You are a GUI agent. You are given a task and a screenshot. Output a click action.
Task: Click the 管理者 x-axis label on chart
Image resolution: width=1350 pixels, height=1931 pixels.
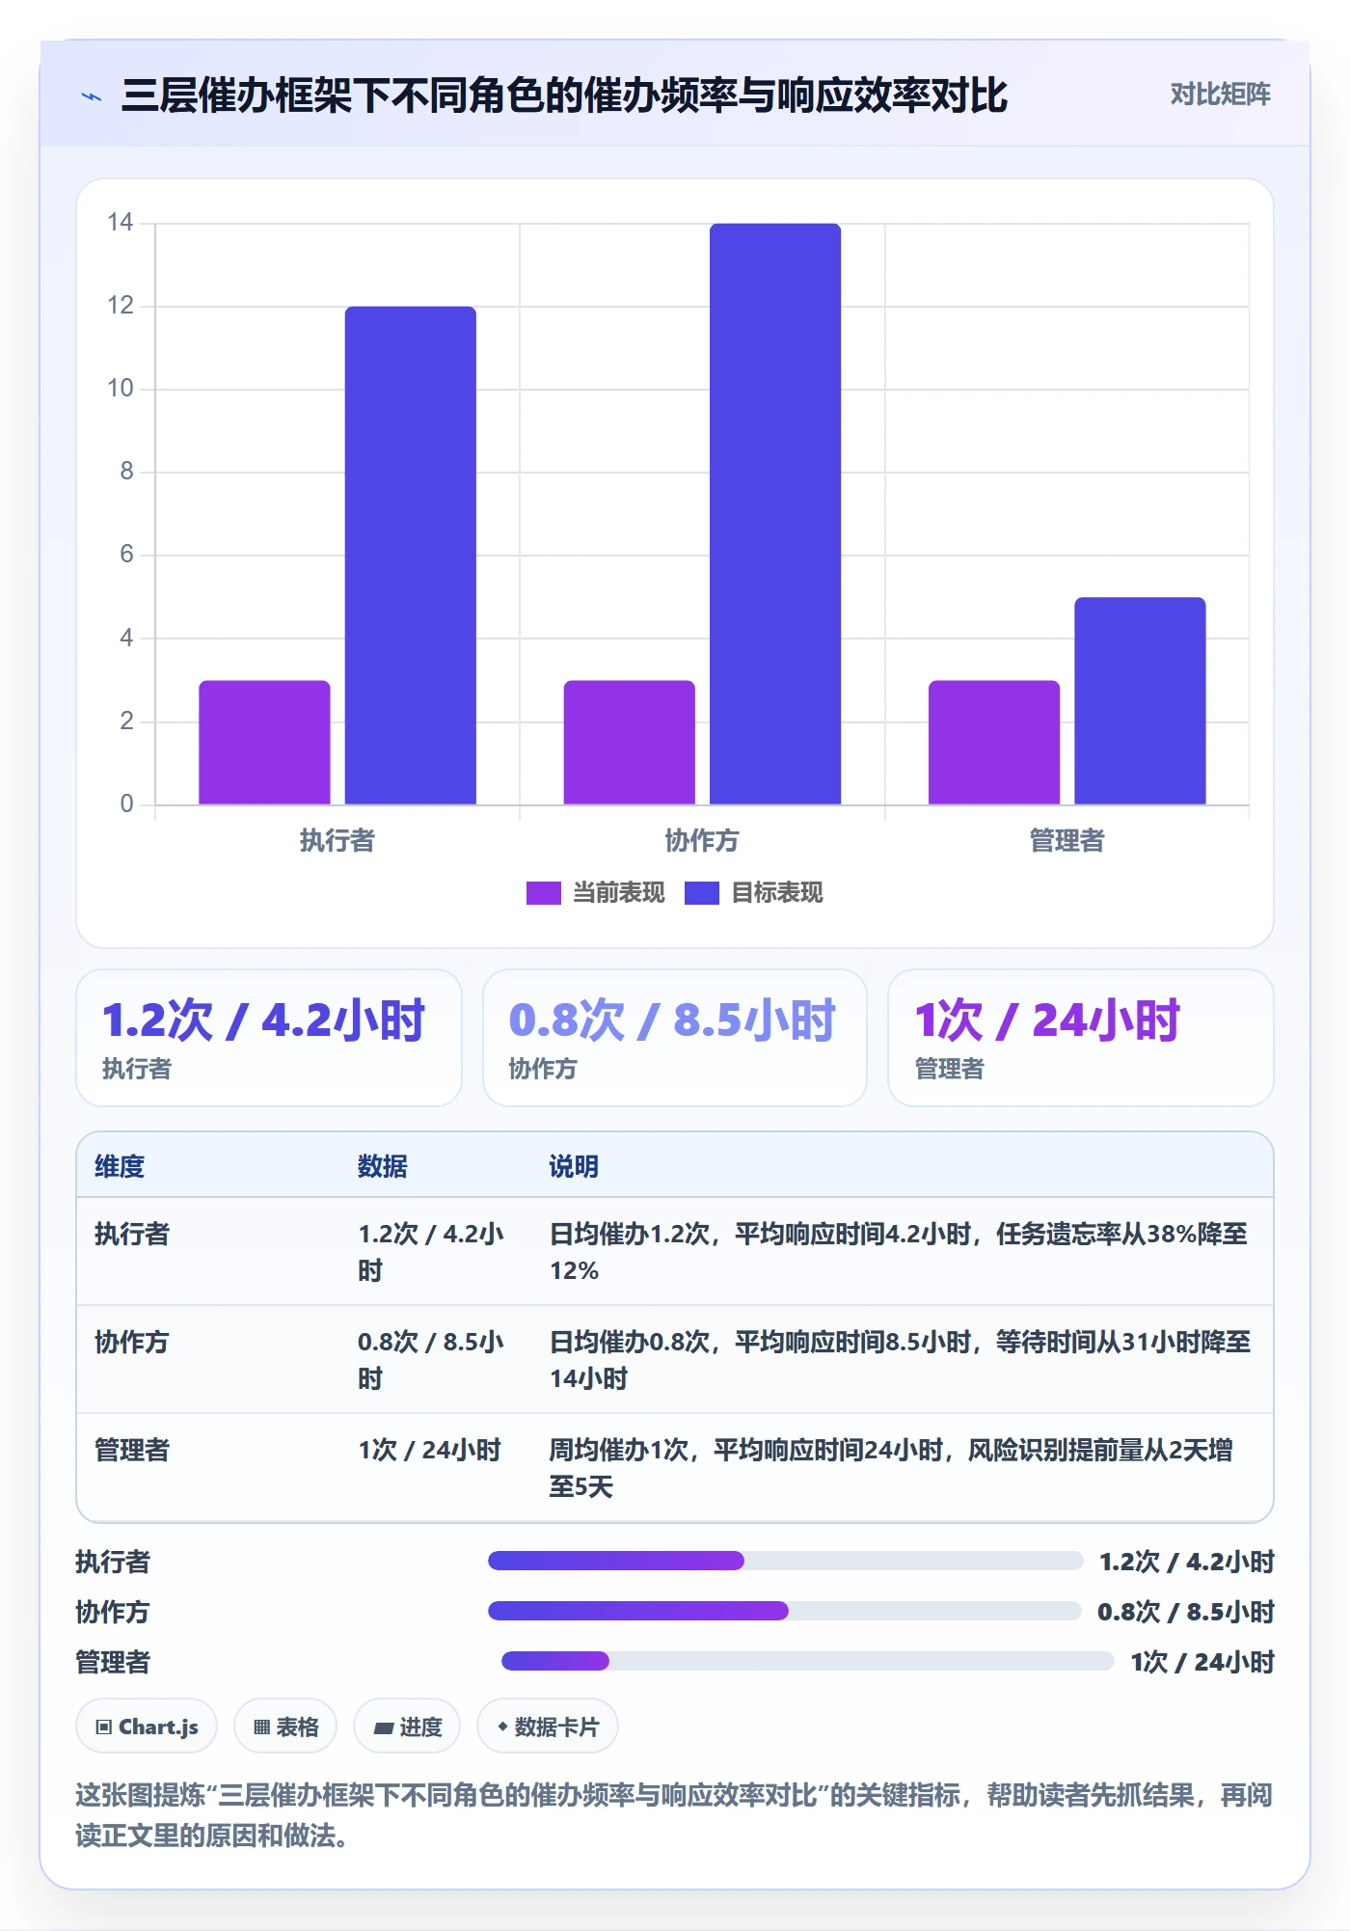pyautogui.click(x=1066, y=841)
